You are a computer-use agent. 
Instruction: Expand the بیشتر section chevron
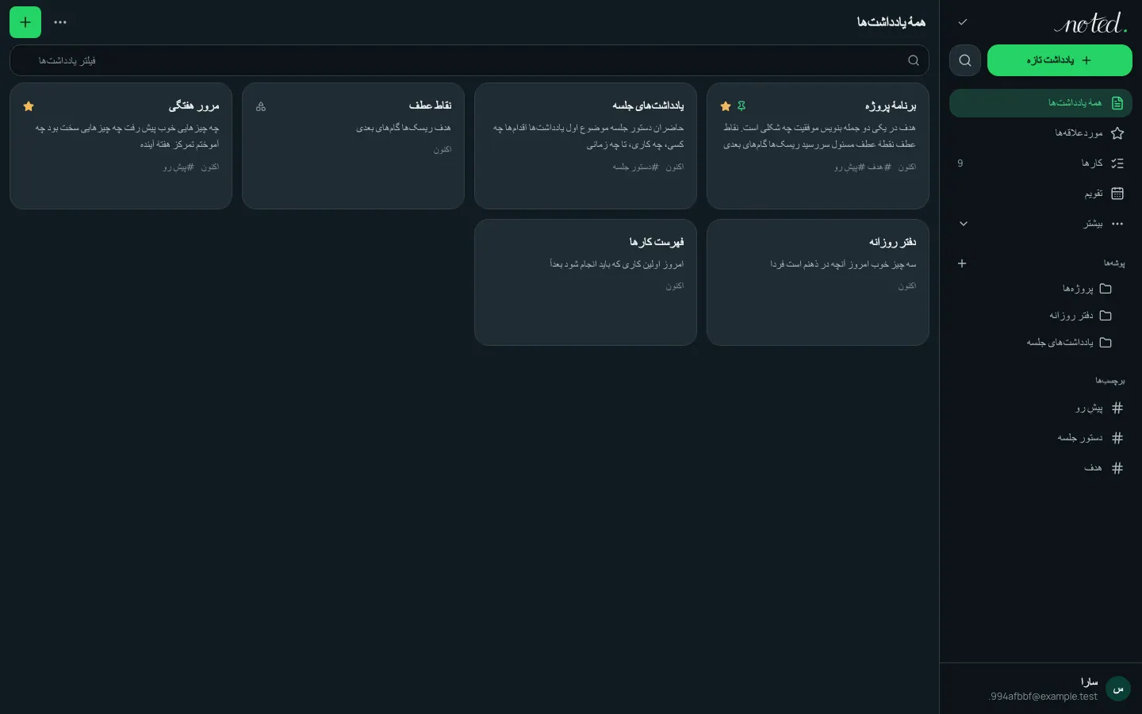tap(964, 224)
